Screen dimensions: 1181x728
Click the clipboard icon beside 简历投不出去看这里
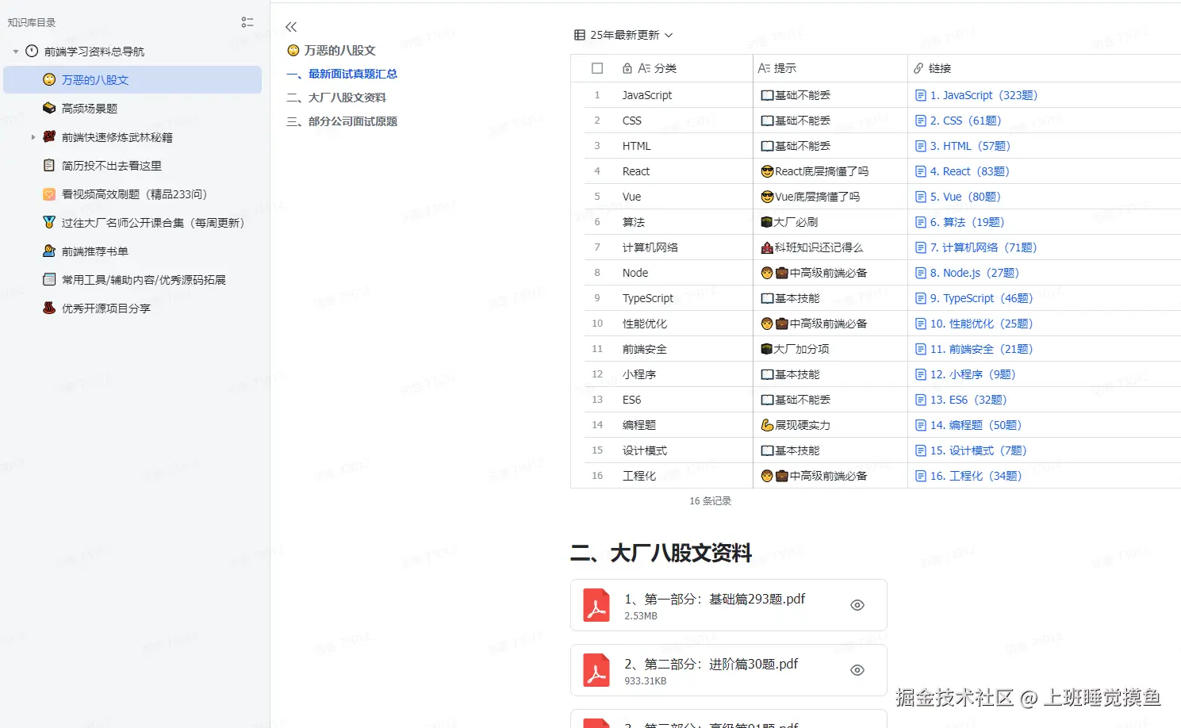(x=49, y=166)
